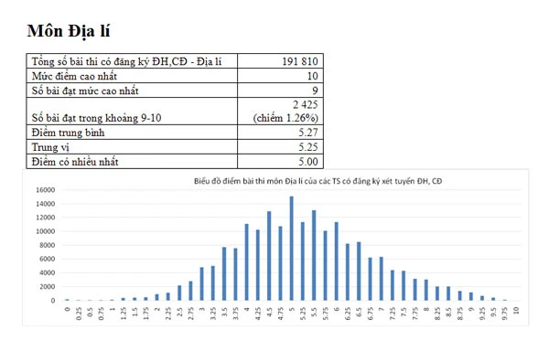Click the Số bài đạt mức cao nhất label

coord(85,90)
